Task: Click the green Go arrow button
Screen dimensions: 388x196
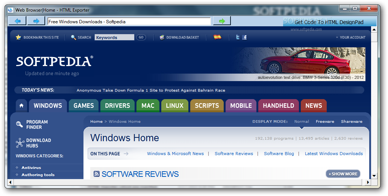Action: click(x=222, y=21)
